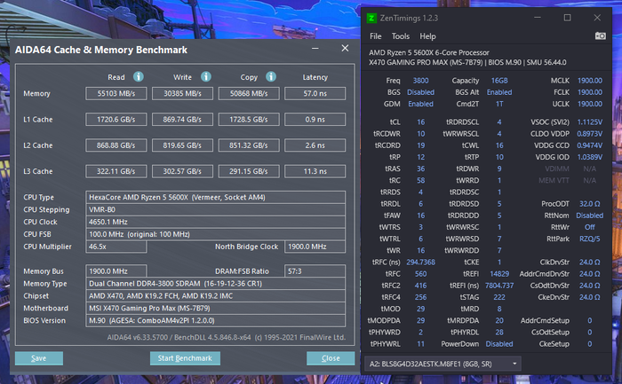Image resolution: width=622 pixels, height=384 pixels.
Task: Click the Chipset field AMD X470
Action: point(215,295)
